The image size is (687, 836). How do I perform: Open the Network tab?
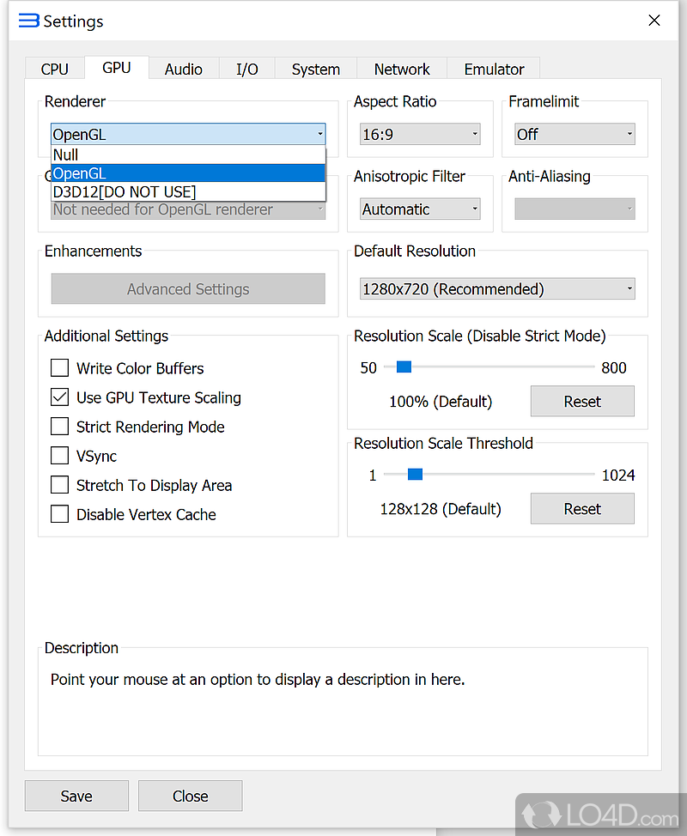point(402,70)
